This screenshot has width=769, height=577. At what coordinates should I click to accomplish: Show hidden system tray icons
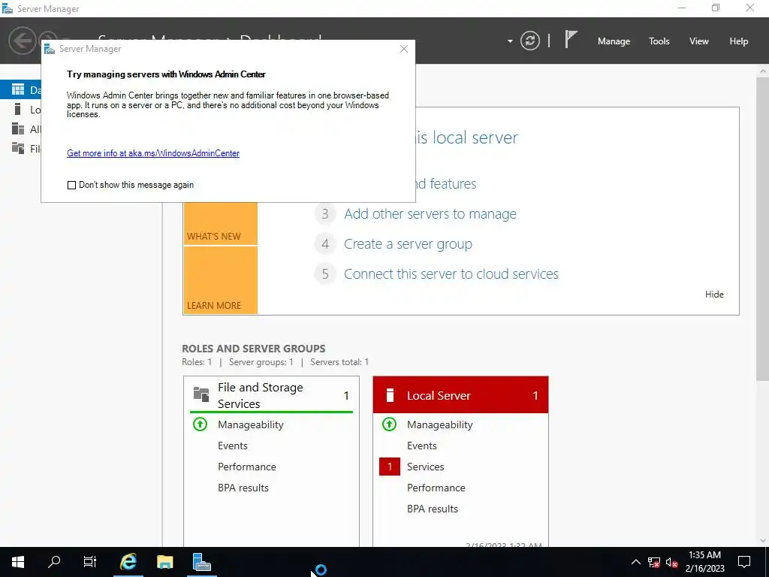[x=635, y=562]
